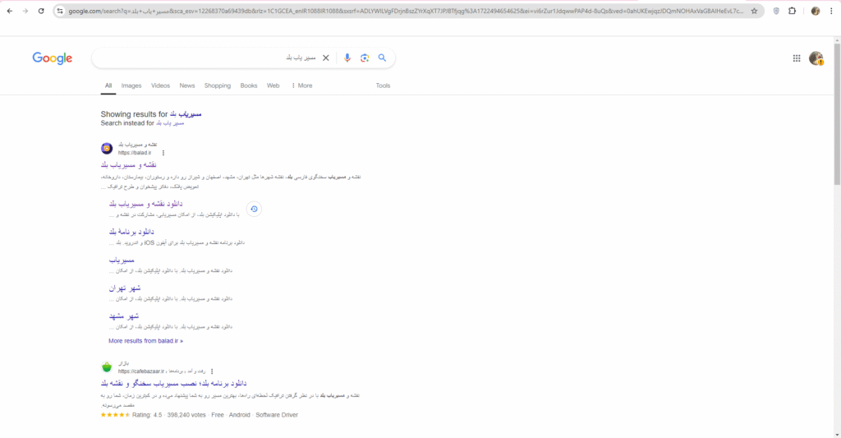This screenshot has height=438, width=841.
Task: Click More results from balad.ir
Action: [x=145, y=341]
